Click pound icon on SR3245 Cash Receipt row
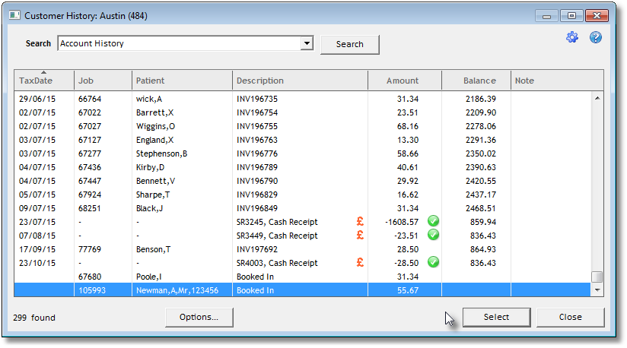627x348 pixels. (x=360, y=222)
